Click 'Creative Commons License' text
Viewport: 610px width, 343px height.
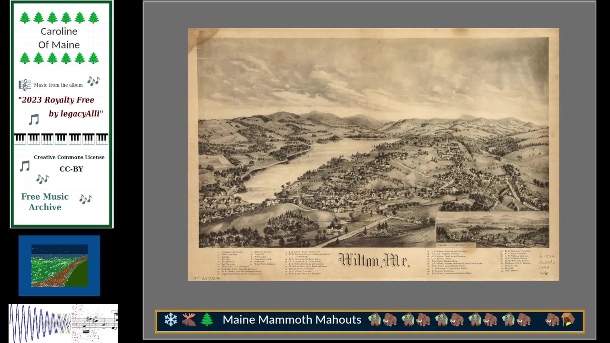click(69, 157)
